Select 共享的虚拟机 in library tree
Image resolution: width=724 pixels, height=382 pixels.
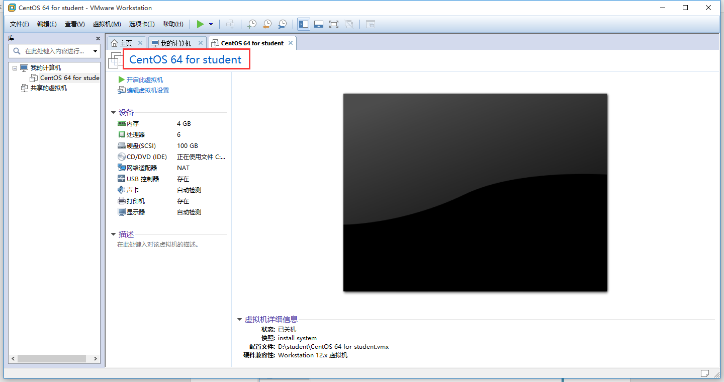pos(48,88)
